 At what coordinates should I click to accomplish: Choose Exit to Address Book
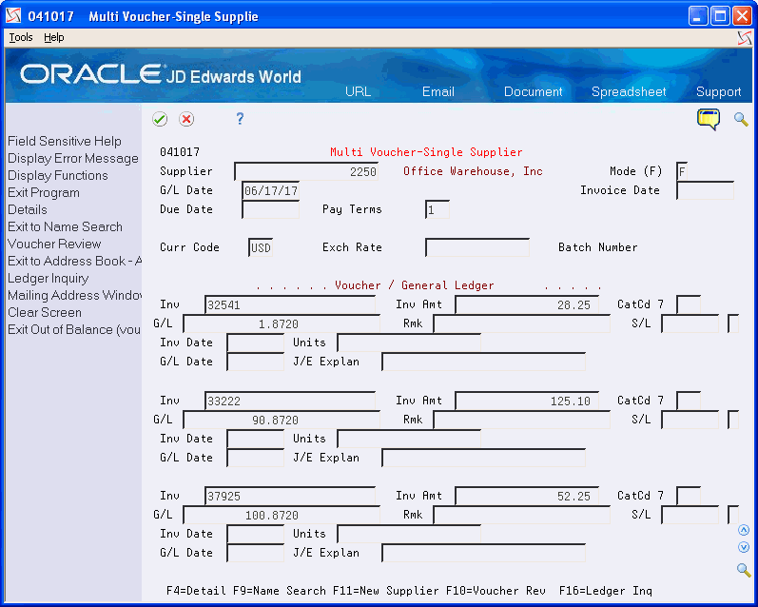tap(74, 261)
